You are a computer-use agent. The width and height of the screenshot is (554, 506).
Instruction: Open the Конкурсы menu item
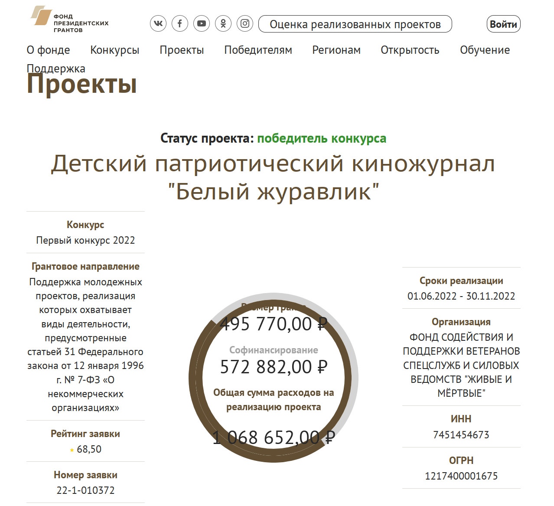114,50
